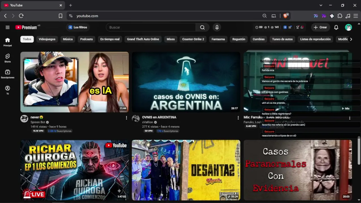Bookmark this page with the bookmark icon
Image resolution: width=361 pixels, height=203 pixels.
click(60, 16)
